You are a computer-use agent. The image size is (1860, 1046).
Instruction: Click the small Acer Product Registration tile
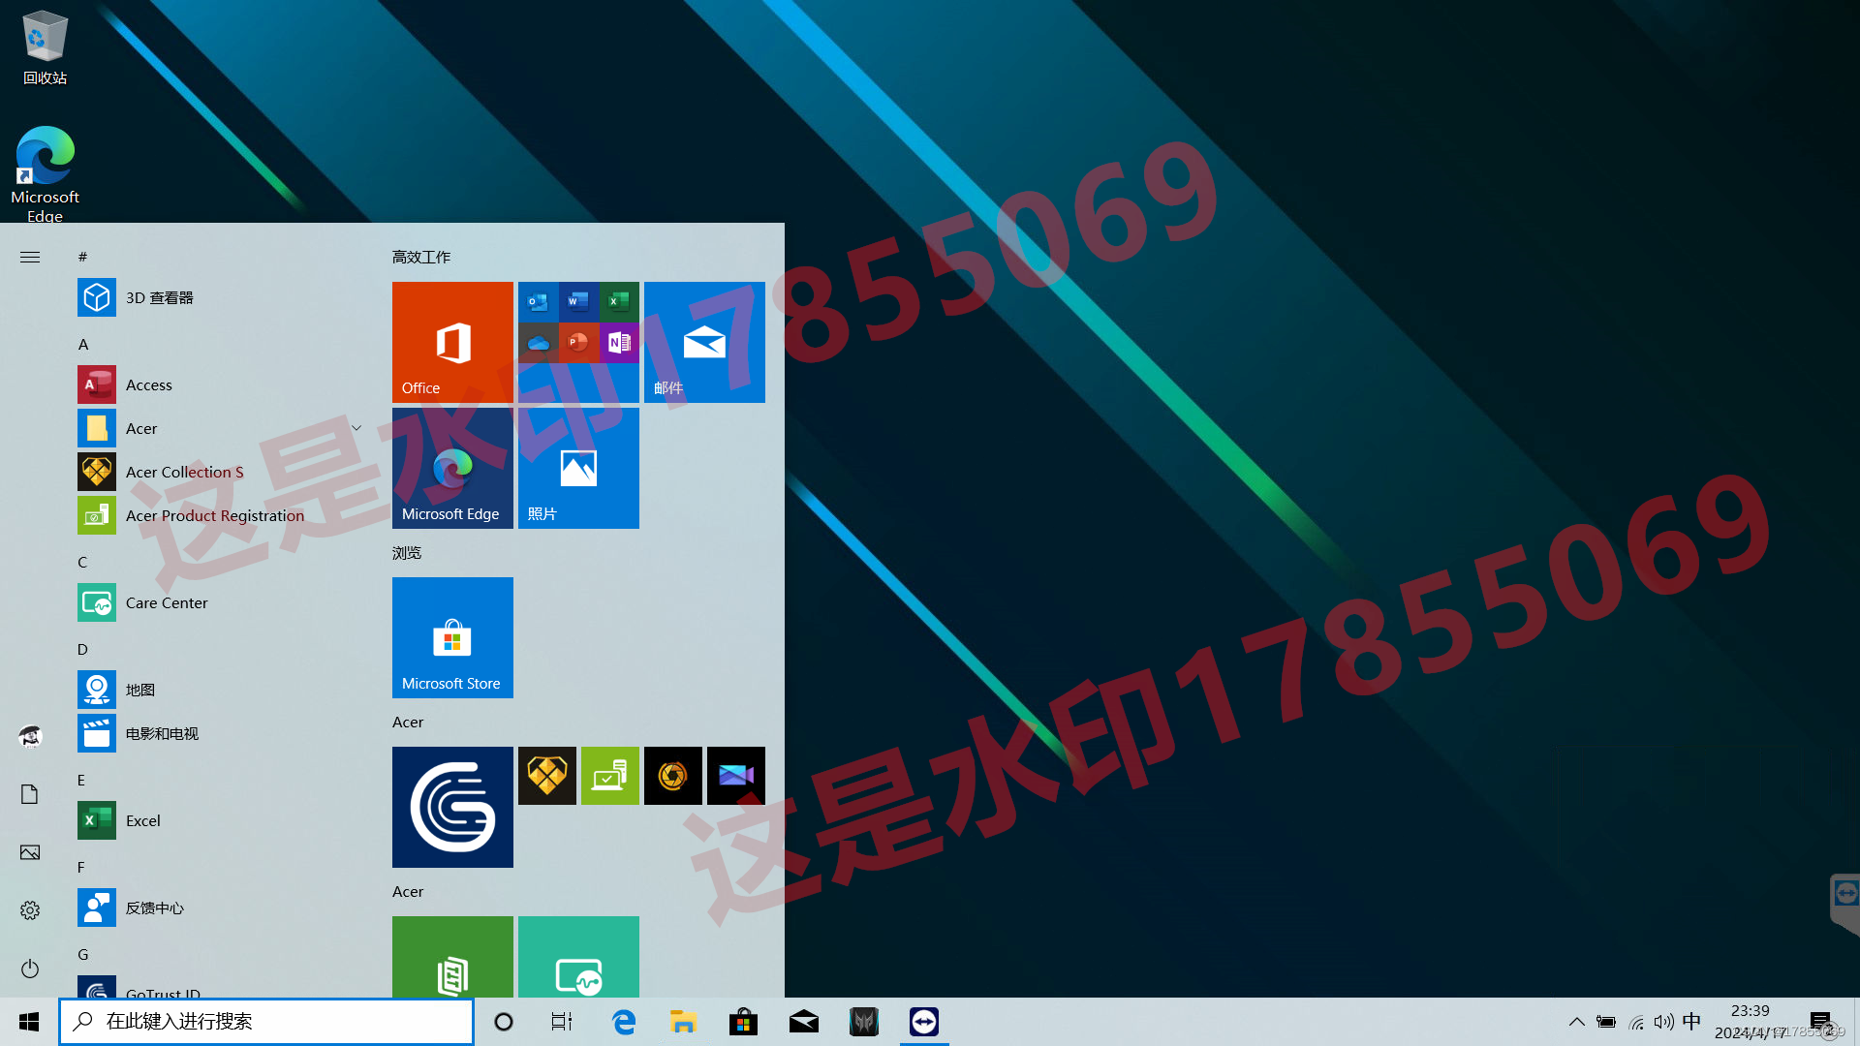(x=610, y=776)
